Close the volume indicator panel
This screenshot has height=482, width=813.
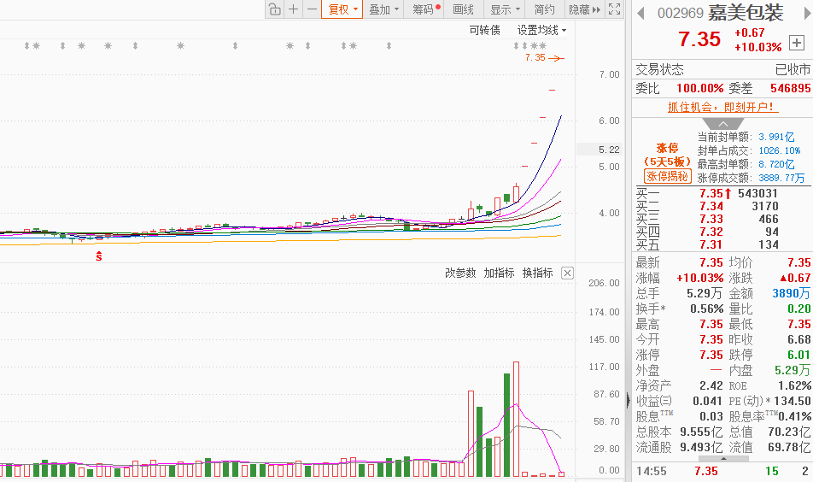(568, 273)
